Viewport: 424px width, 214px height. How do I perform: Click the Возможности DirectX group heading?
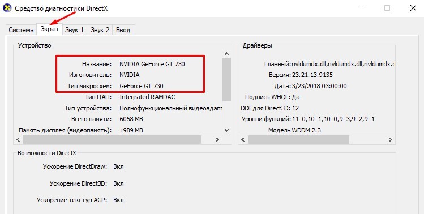coord(47,153)
